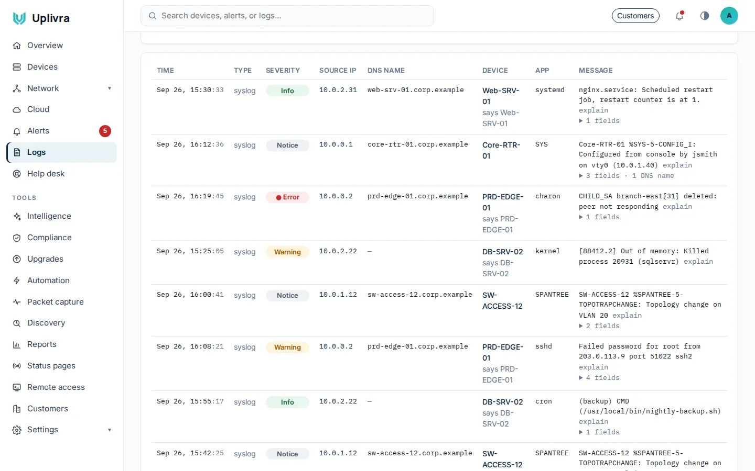Open Packet capture tool
Screen dimensions: 755x471
point(61,302)
